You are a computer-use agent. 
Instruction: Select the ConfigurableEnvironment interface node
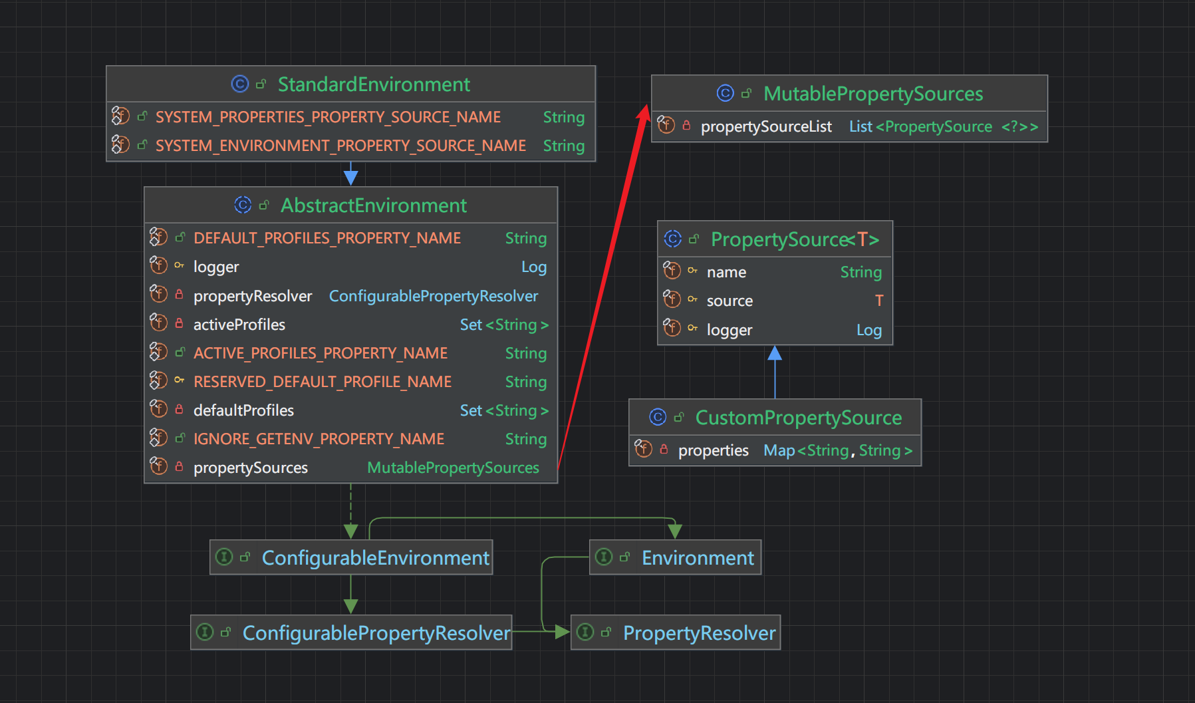click(351, 557)
